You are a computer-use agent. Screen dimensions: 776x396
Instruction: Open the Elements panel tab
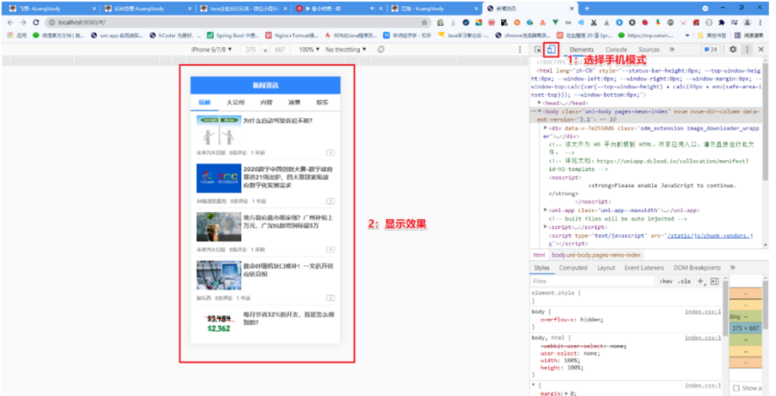[x=581, y=50]
